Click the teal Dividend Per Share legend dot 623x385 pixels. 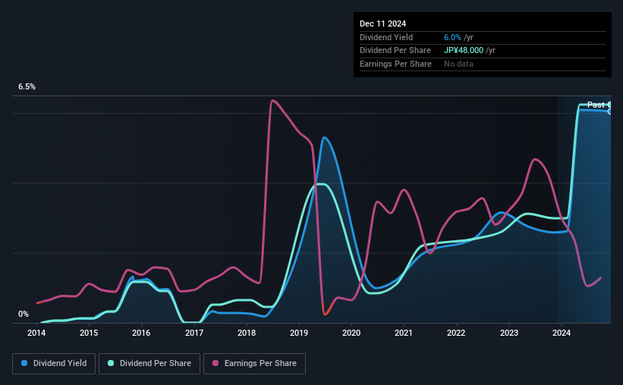[x=111, y=363]
